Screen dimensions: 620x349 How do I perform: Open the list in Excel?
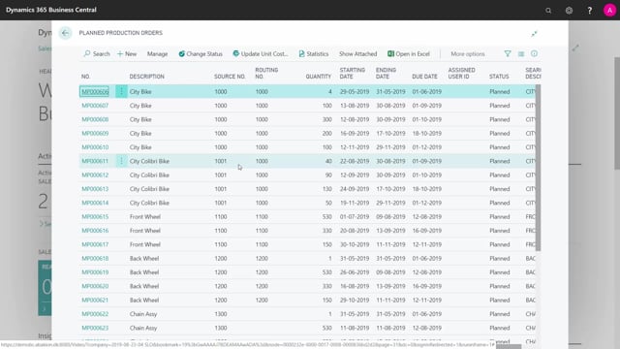point(409,54)
